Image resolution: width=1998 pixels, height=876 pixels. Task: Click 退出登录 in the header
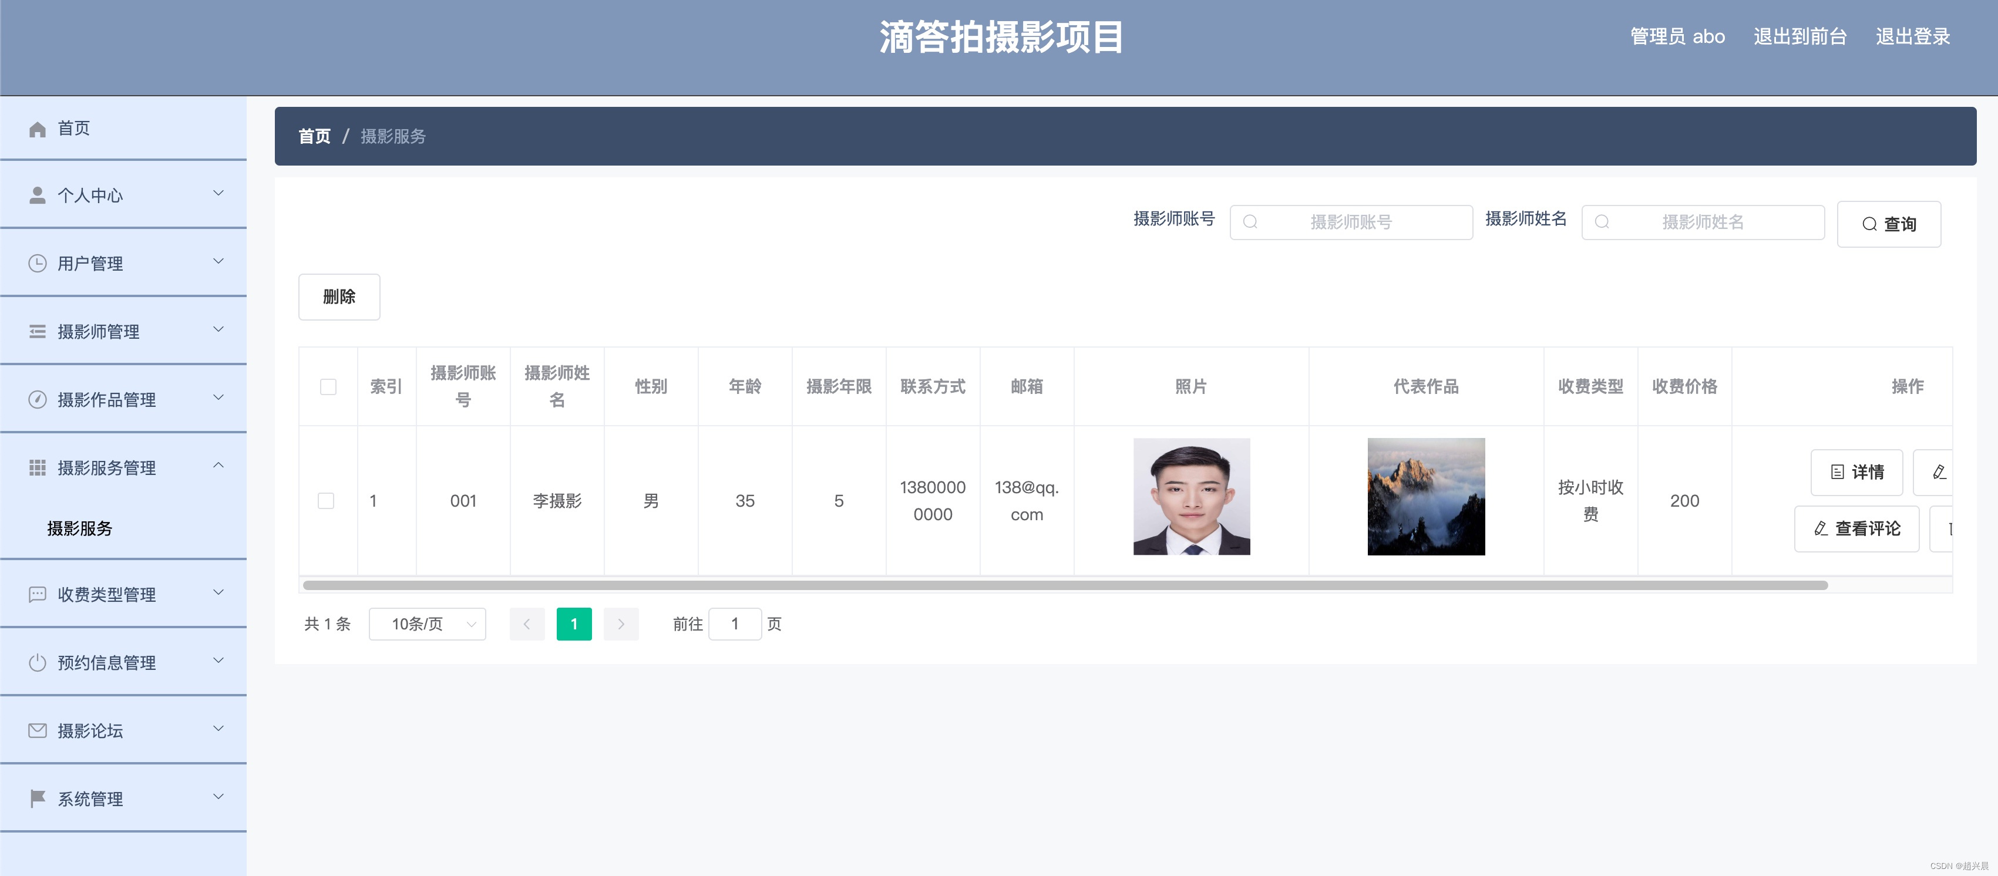tap(1913, 36)
